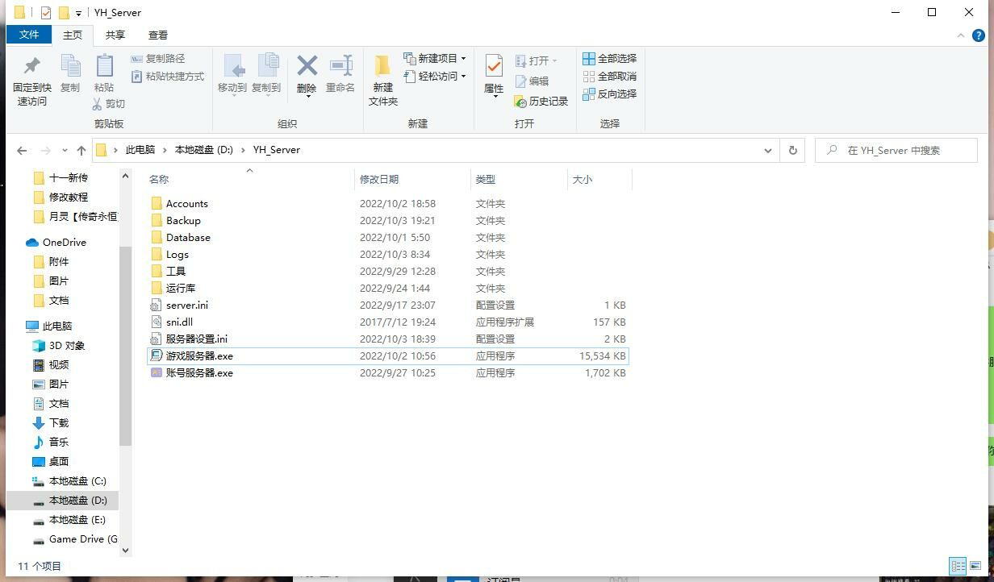
Task: Refresh the YH_Server folder view
Action: [x=792, y=151]
